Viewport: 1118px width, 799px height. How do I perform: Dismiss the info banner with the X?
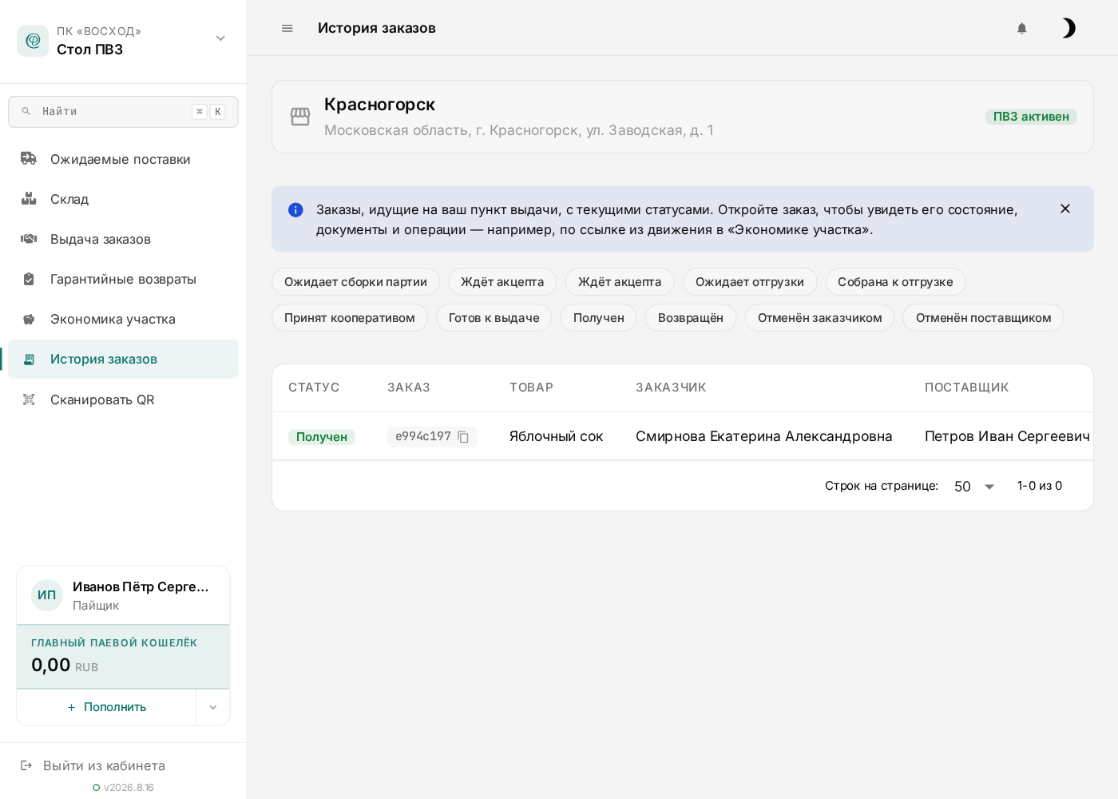1064,209
